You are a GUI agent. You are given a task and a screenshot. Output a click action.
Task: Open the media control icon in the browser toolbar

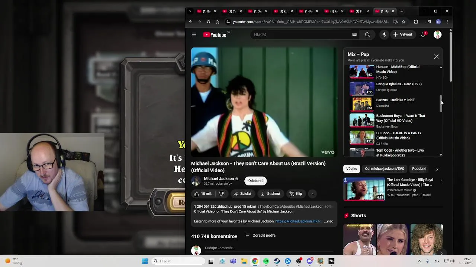click(x=430, y=22)
